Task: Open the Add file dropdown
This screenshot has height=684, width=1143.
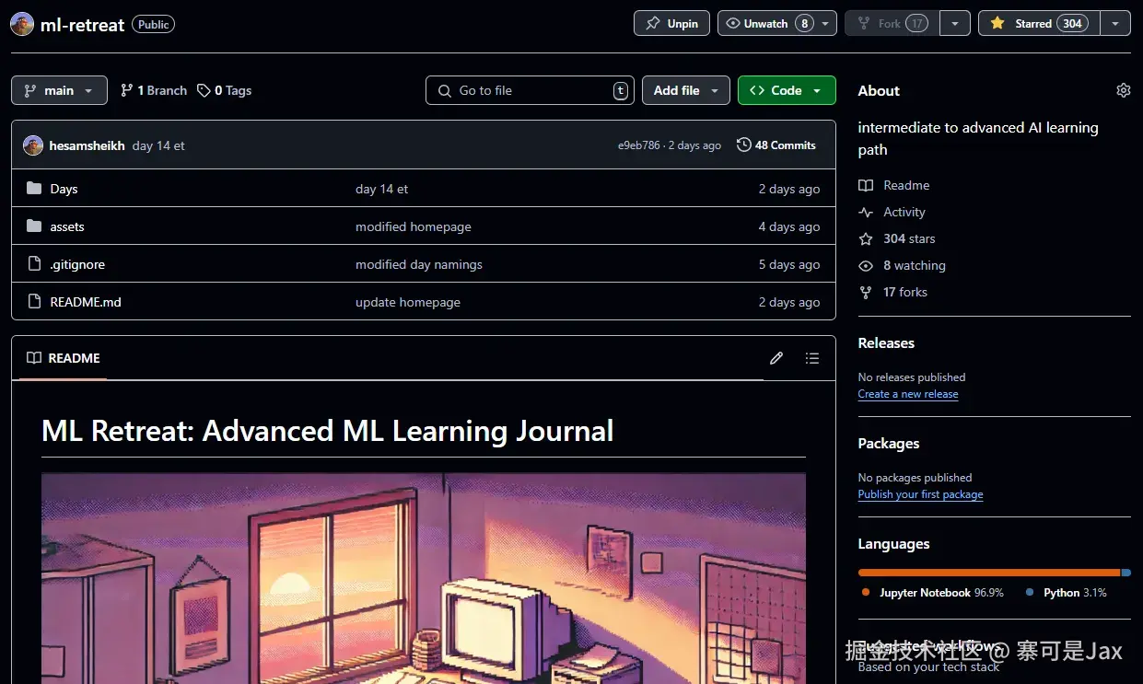Action: click(x=686, y=90)
